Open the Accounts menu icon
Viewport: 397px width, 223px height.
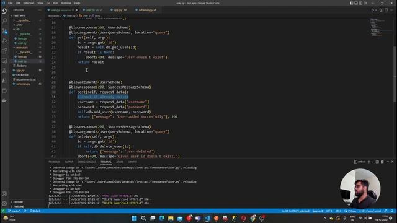pyautogui.click(x=4, y=194)
